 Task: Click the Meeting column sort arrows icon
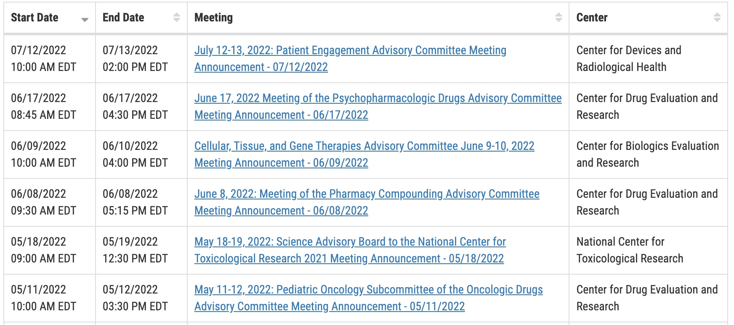pos(558,17)
